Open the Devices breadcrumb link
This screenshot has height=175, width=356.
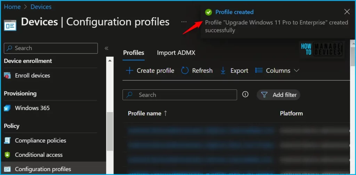[x=41, y=7]
